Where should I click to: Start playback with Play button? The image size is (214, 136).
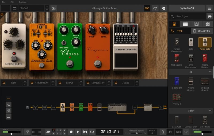78,132
